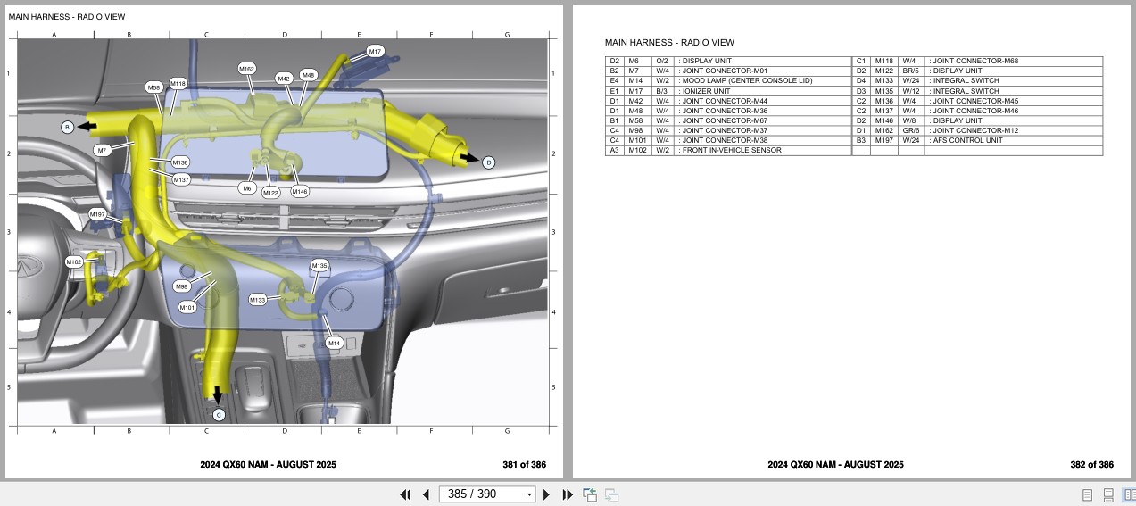Go to the next page

click(x=547, y=494)
